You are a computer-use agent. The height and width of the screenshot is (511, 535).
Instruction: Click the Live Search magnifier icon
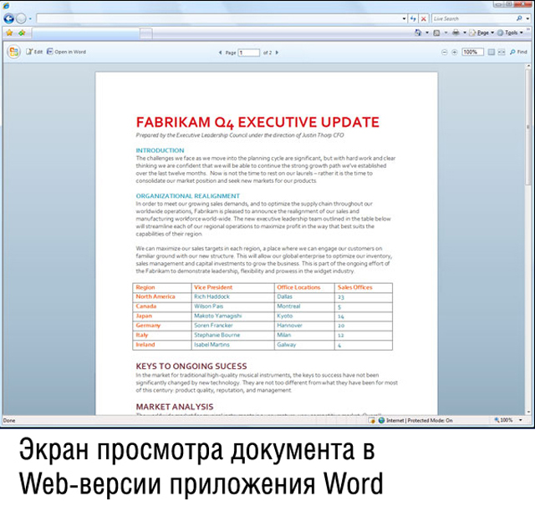coord(519,18)
